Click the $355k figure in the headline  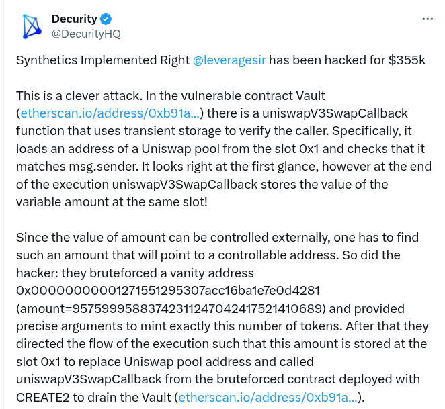click(407, 60)
